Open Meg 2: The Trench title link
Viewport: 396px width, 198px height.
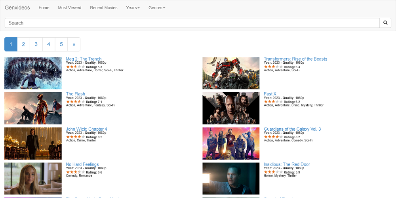[x=84, y=59]
